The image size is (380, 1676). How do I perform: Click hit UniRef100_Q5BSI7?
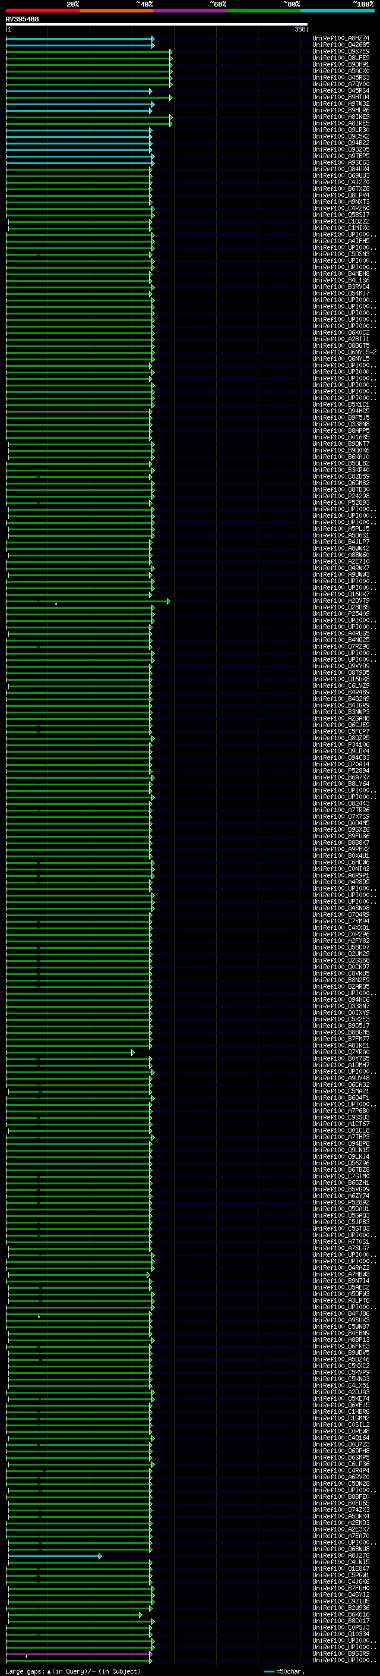tap(341, 215)
